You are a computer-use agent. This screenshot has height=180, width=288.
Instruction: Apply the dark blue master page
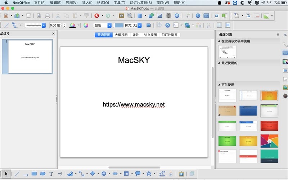(x=248, y=111)
